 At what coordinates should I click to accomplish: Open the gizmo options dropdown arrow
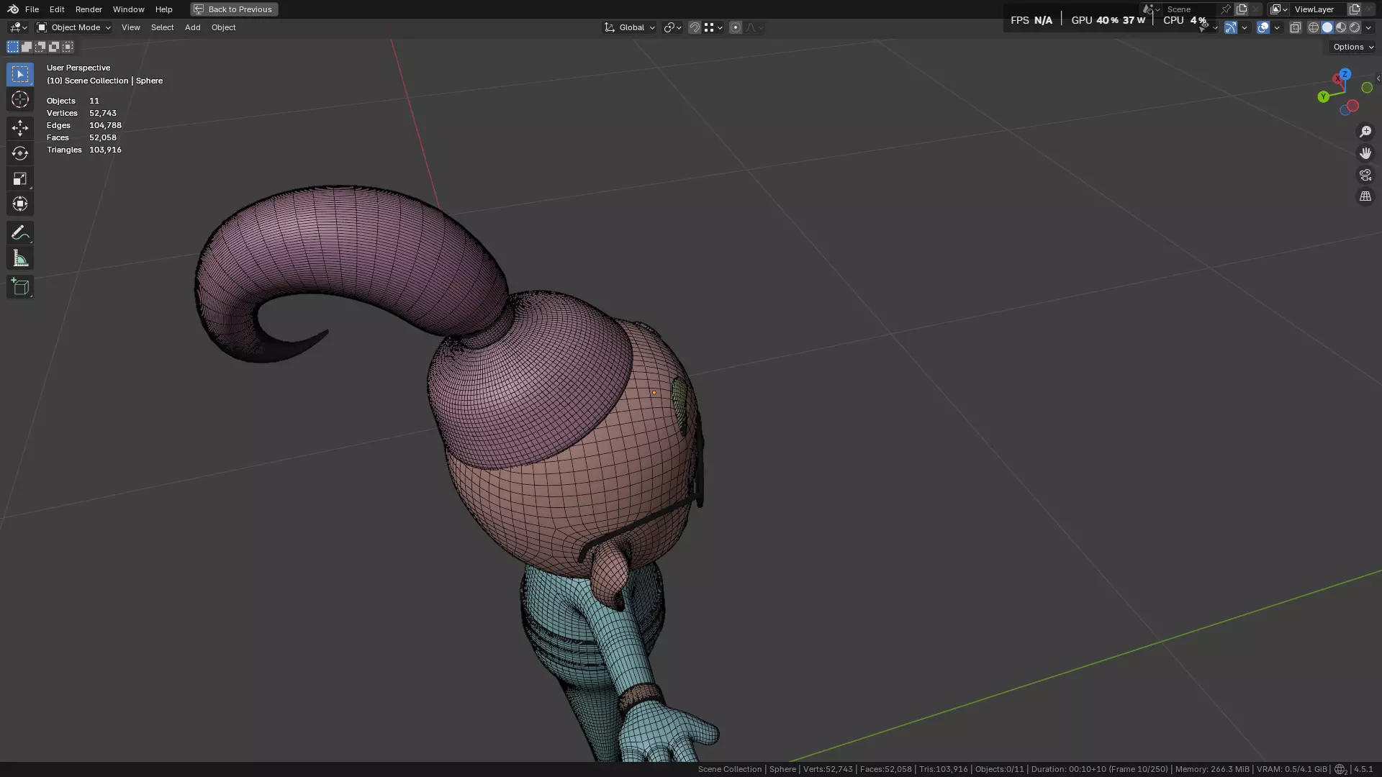tap(1245, 27)
